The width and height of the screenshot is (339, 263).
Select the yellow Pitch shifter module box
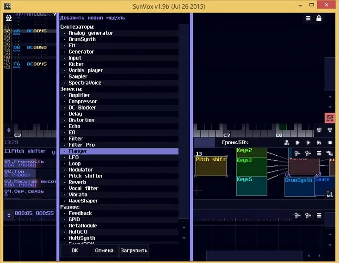211,166
